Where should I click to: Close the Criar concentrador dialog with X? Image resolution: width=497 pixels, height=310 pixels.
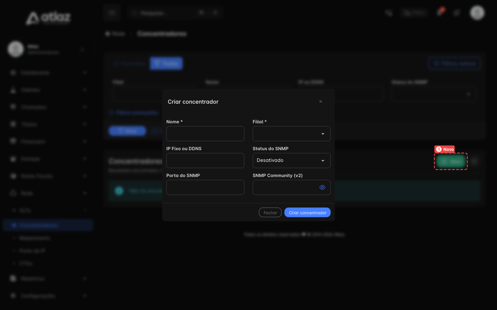point(321,102)
